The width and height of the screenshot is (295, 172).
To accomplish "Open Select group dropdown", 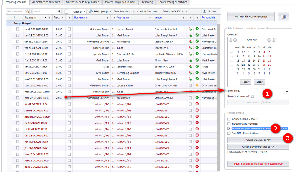I will 111,11.
